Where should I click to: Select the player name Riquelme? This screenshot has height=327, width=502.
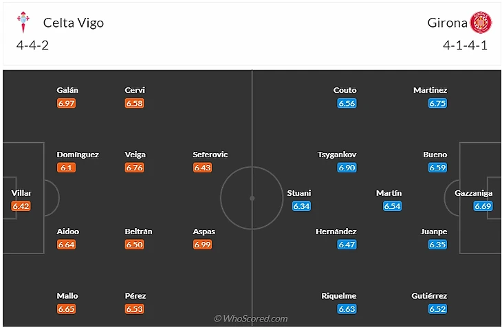(x=338, y=296)
